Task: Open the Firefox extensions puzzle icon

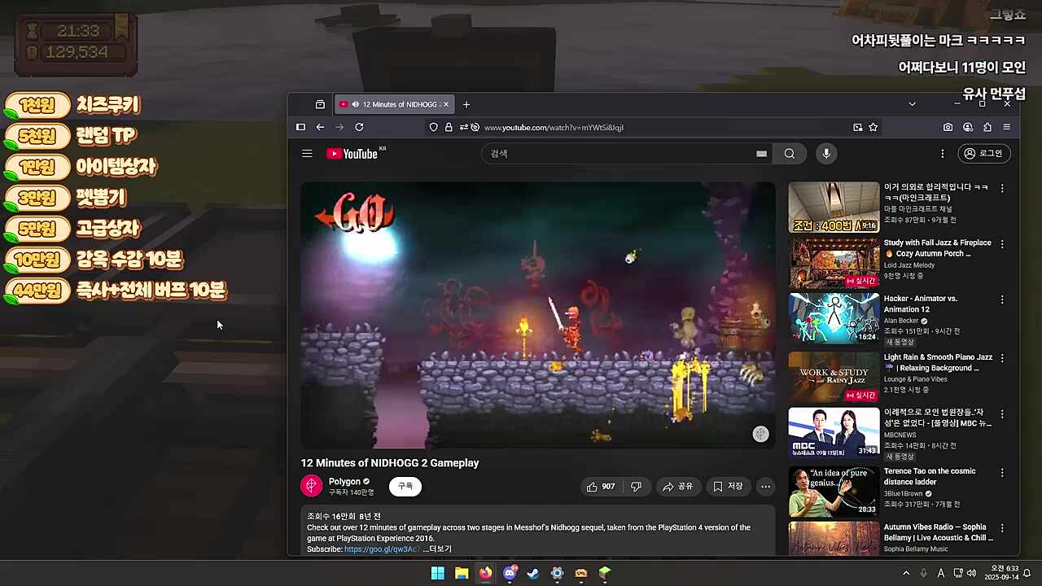Action: tap(987, 127)
